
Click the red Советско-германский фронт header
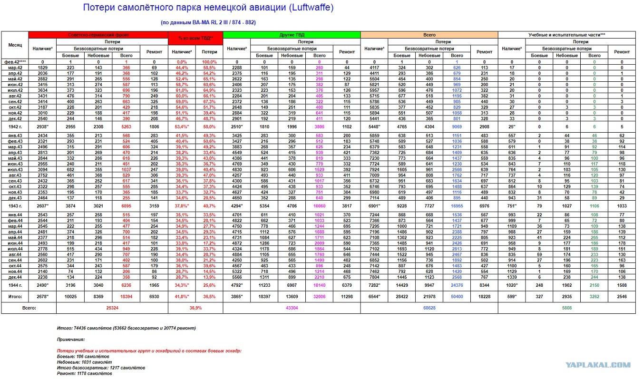[98, 35]
